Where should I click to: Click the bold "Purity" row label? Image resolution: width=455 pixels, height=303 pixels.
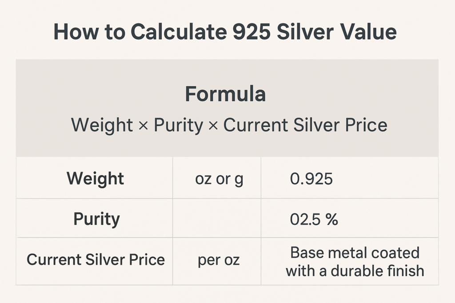click(96, 219)
